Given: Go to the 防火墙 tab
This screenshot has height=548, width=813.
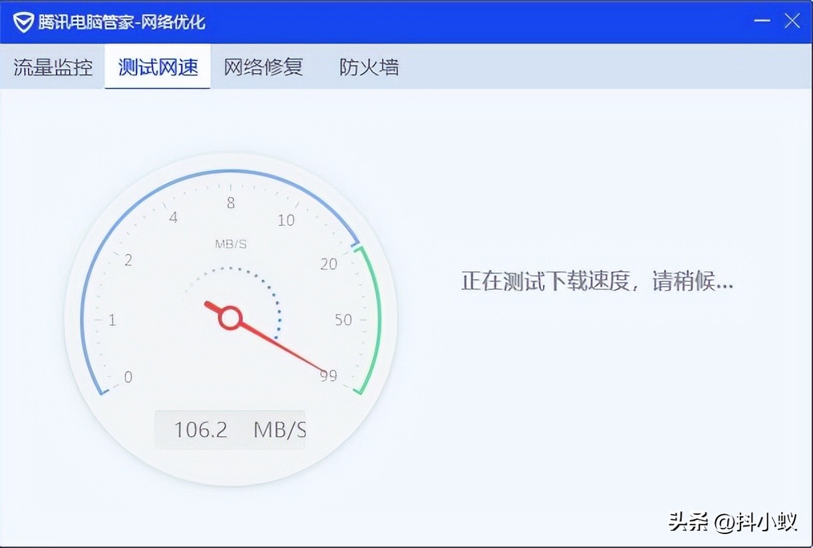Looking at the screenshot, I should 369,67.
